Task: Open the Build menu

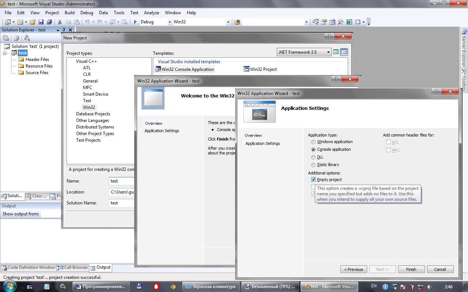Action: (69, 12)
